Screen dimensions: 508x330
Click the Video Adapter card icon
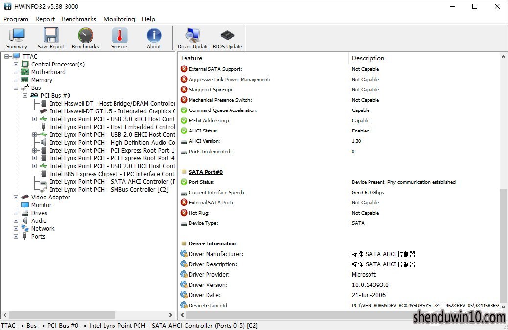coord(25,197)
